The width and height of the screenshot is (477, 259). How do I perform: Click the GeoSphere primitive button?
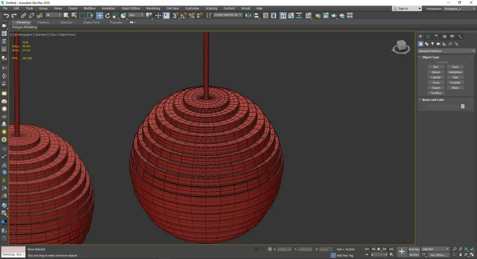(455, 72)
